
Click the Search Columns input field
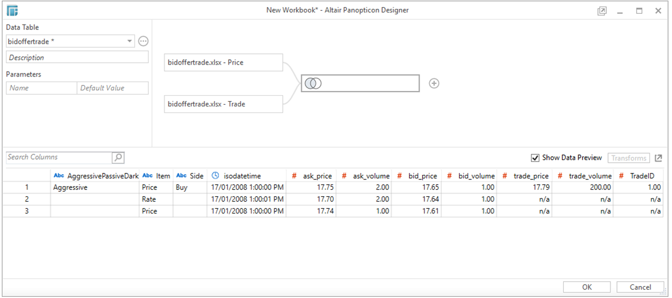tap(59, 157)
